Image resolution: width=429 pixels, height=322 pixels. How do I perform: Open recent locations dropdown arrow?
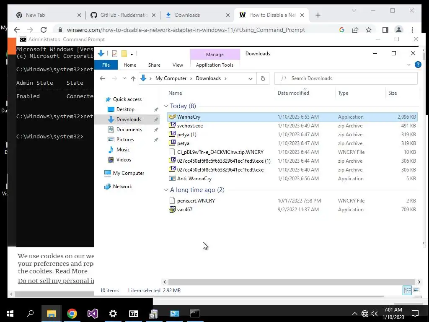point(124,78)
